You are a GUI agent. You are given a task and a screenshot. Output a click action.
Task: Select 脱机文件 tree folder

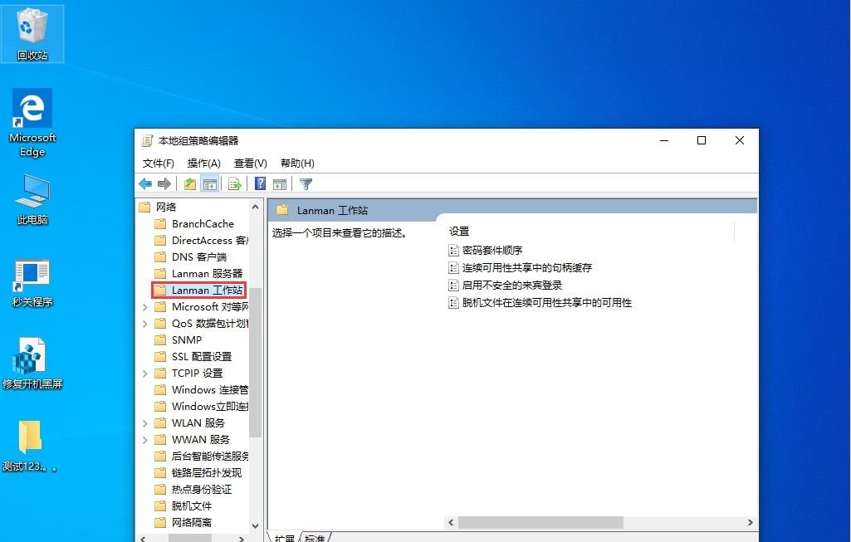pos(191,505)
